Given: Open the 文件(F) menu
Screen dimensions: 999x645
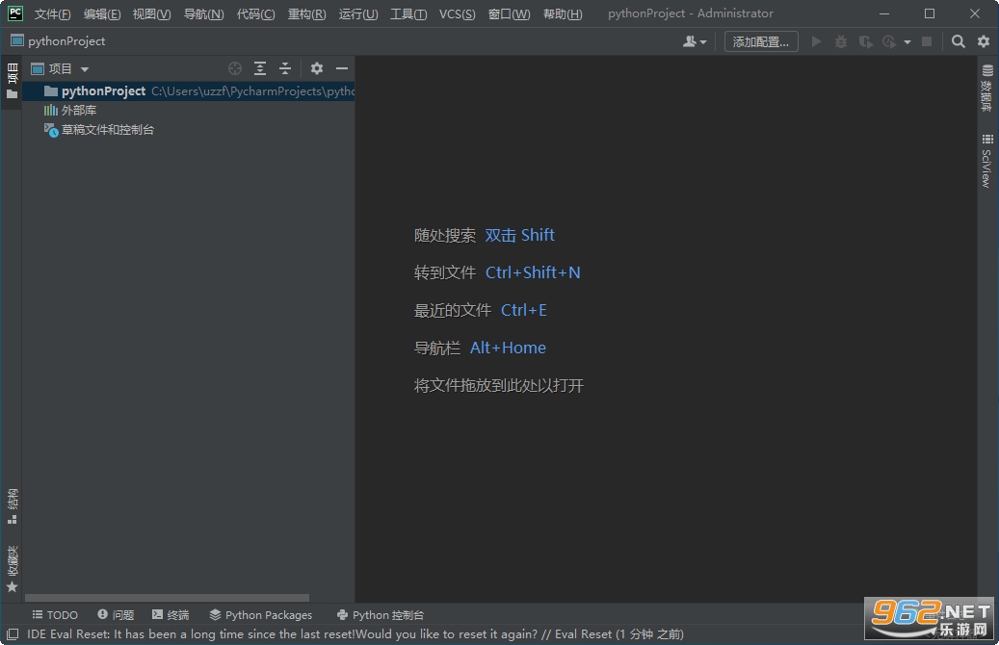Looking at the screenshot, I should pos(52,14).
